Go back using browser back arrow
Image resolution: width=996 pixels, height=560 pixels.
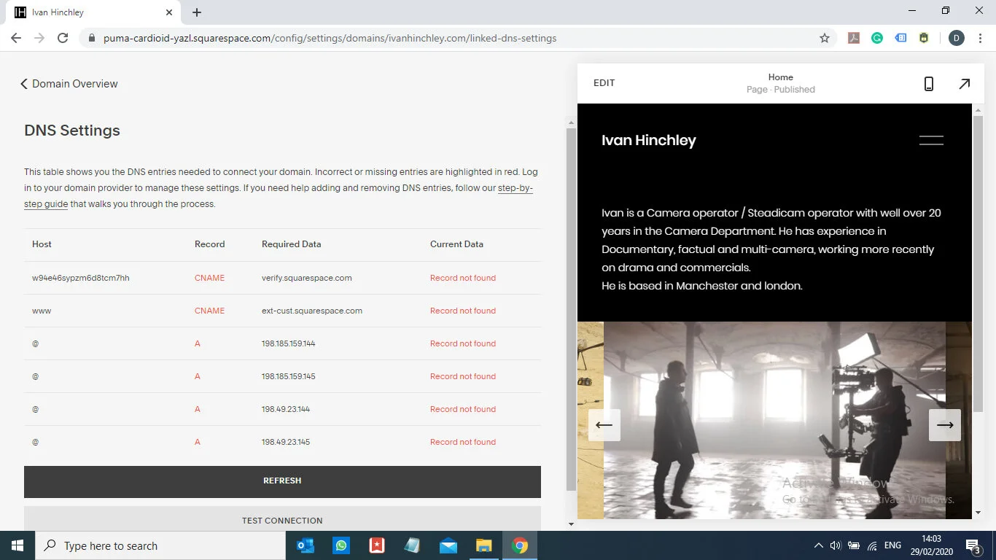click(x=16, y=38)
